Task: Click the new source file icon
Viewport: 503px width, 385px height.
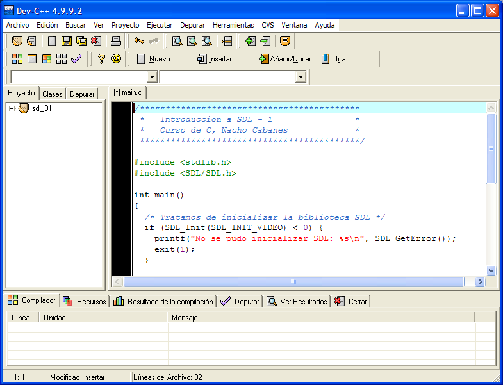Action: pyautogui.click(x=52, y=41)
